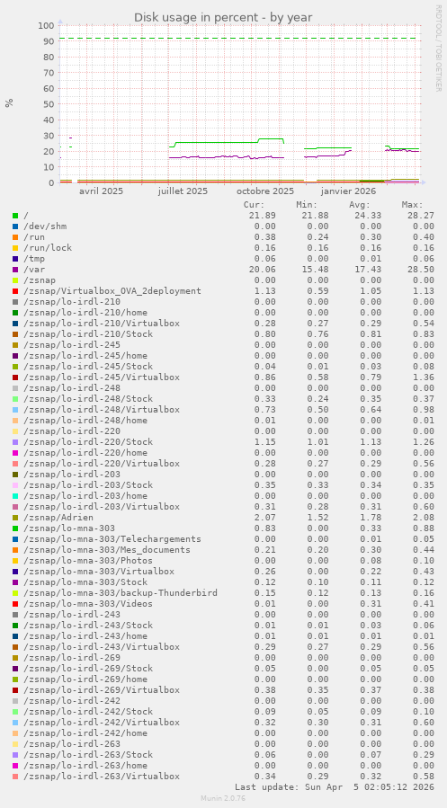Click the y-axis label 100
Screen dimensions: 447x808
click(47, 25)
